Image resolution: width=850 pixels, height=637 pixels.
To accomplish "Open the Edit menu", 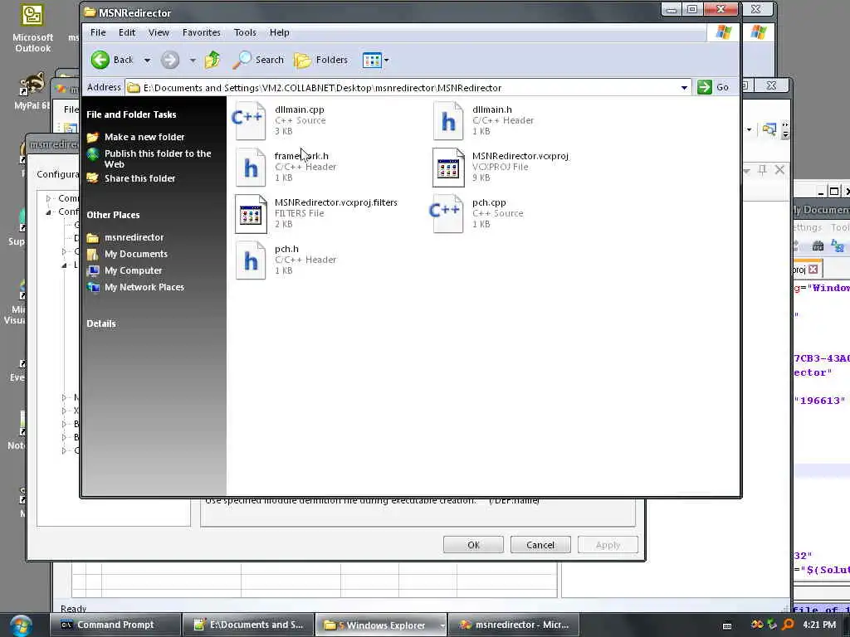I will (127, 32).
